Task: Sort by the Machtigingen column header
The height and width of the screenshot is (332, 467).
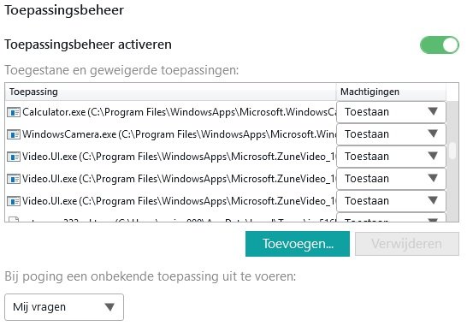Action: pyautogui.click(x=391, y=92)
